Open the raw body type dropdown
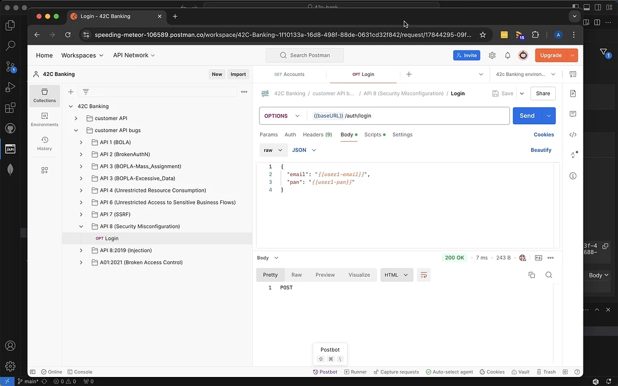The height and width of the screenshot is (386, 618). [273, 150]
